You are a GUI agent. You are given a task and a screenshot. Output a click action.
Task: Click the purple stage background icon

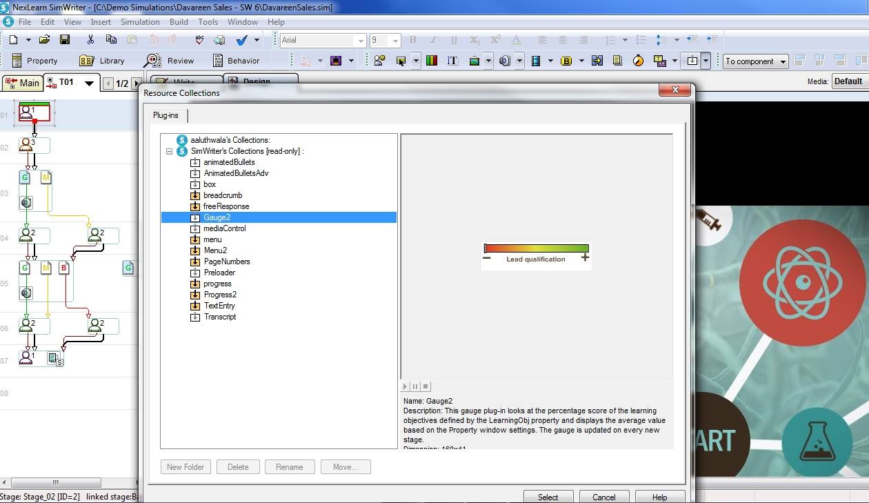click(x=336, y=61)
